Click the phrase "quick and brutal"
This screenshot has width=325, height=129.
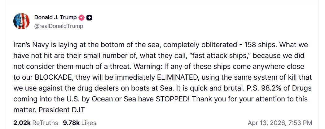tap(200, 88)
